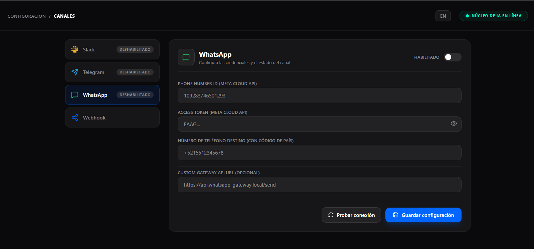This screenshot has width=534, height=249.
Task: Show access token with eye icon
Action: (x=454, y=123)
